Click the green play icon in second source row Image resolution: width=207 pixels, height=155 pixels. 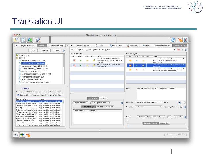pos(80,65)
